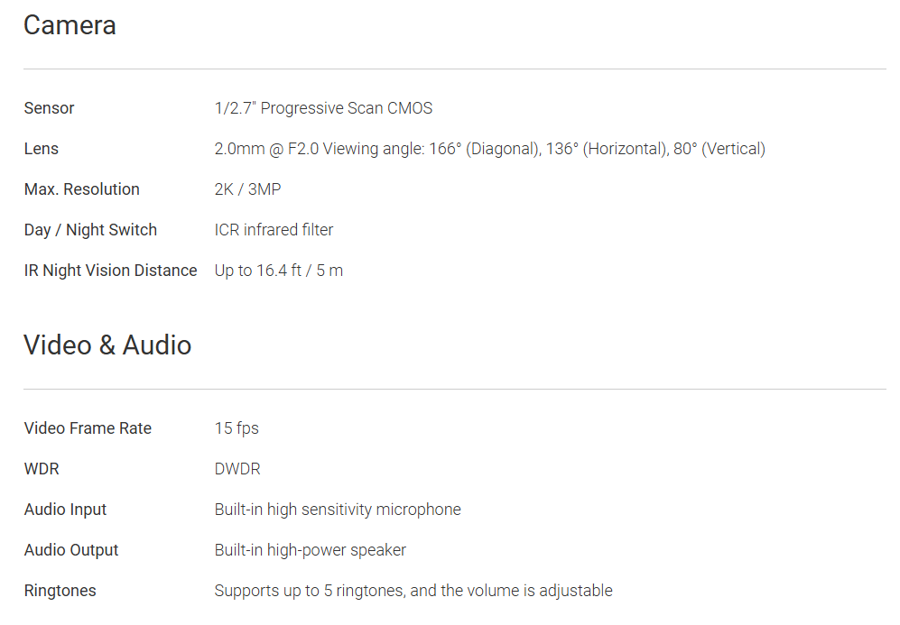Click the ICR infrared filter text
Image resolution: width=900 pixels, height=625 pixels.
pyautogui.click(x=274, y=230)
